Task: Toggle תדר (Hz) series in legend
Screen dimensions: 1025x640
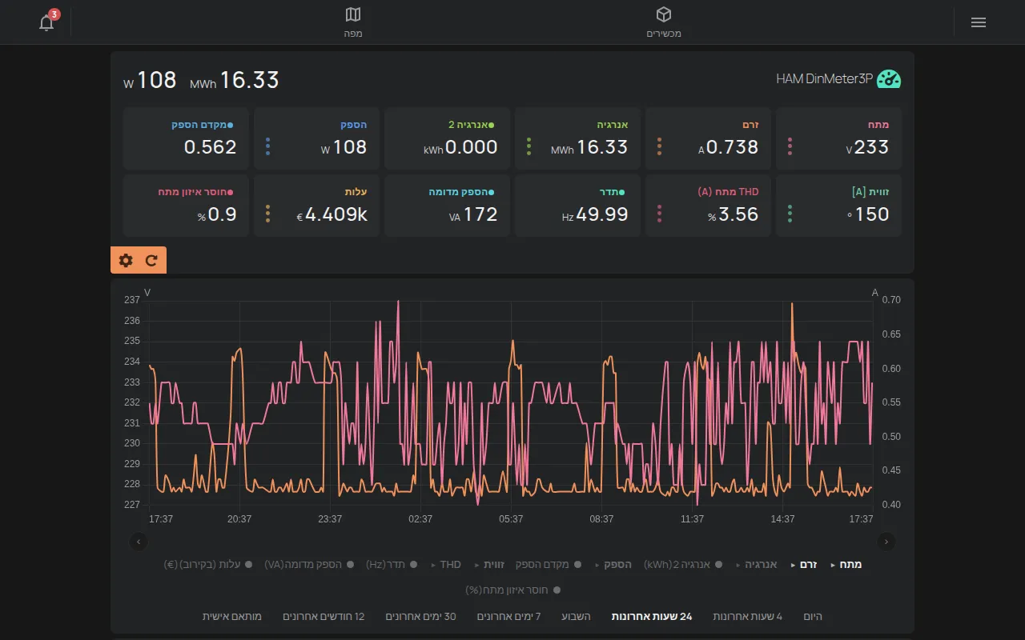Action: (x=391, y=564)
